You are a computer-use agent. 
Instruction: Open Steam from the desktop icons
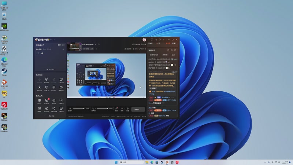coord(4,71)
